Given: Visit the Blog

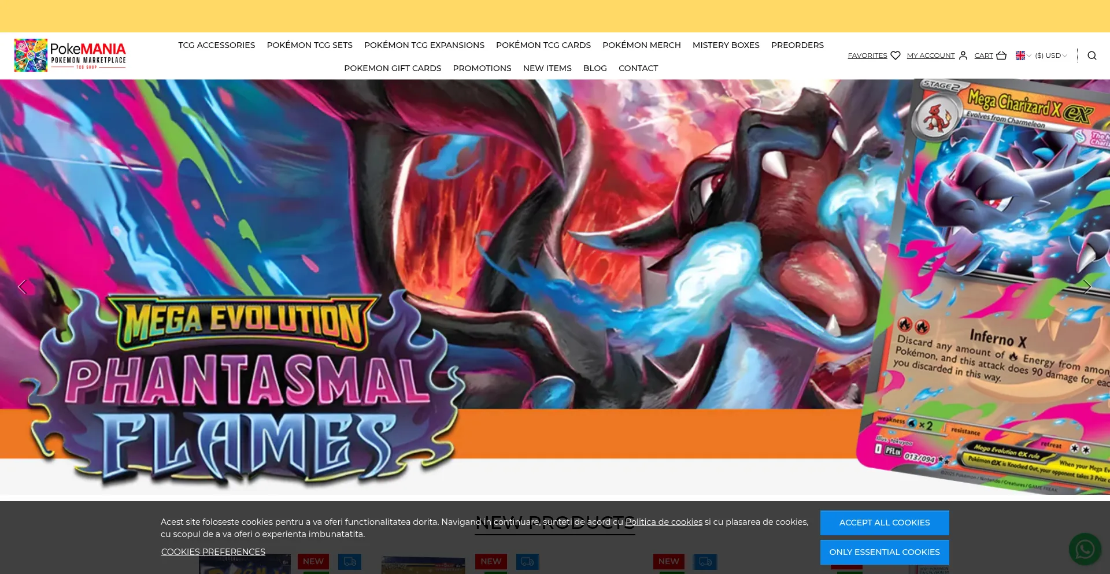Looking at the screenshot, I should click(x=595, y=68).
